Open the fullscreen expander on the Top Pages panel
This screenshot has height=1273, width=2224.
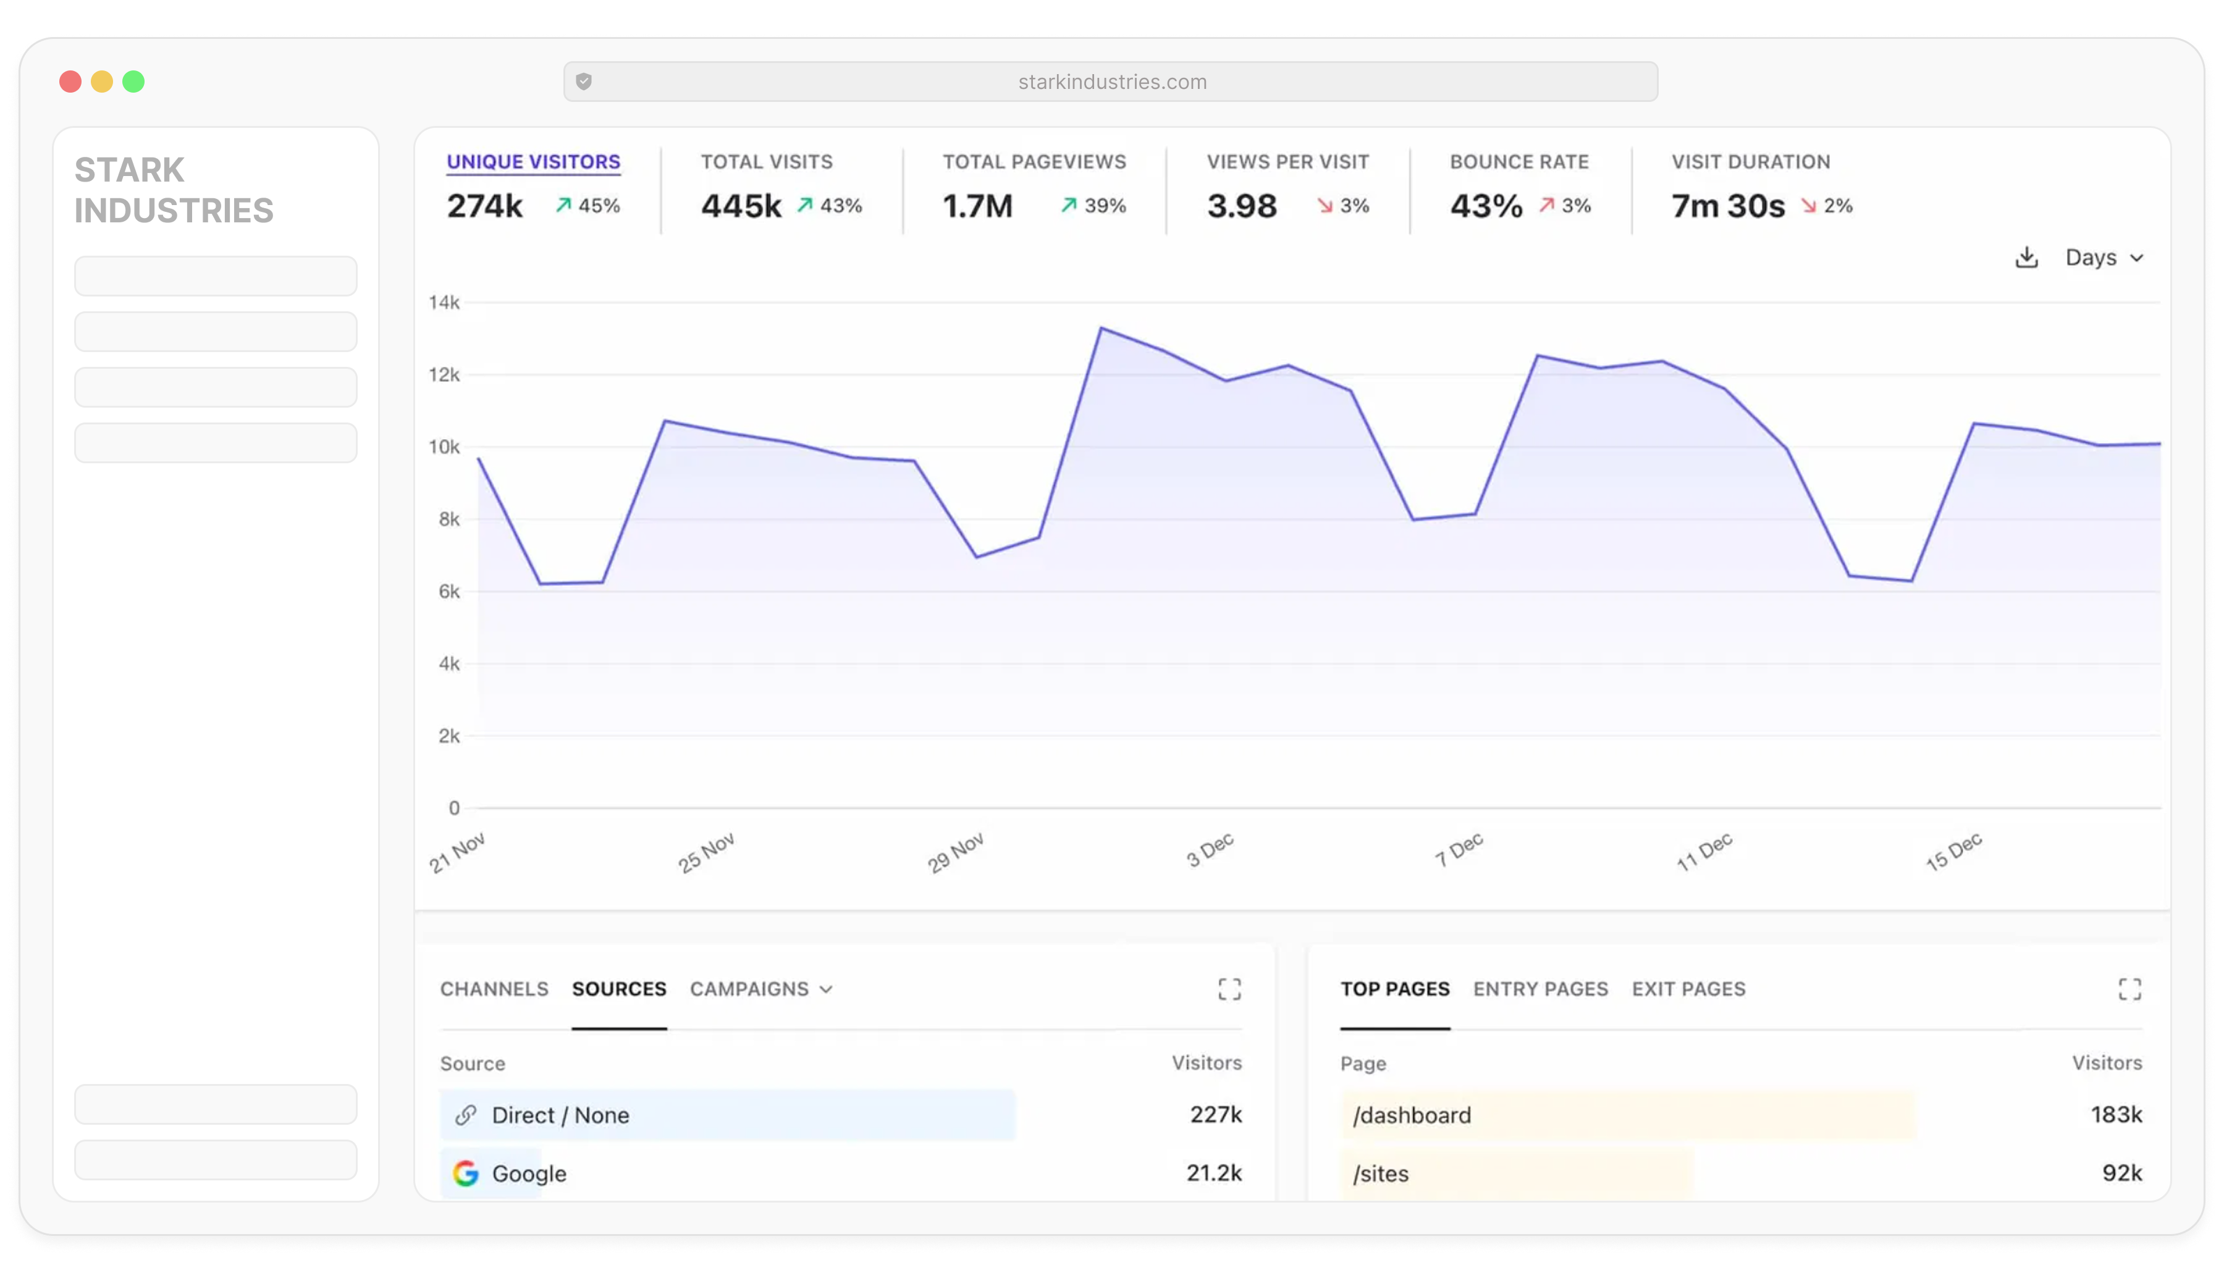point(2131,989)
